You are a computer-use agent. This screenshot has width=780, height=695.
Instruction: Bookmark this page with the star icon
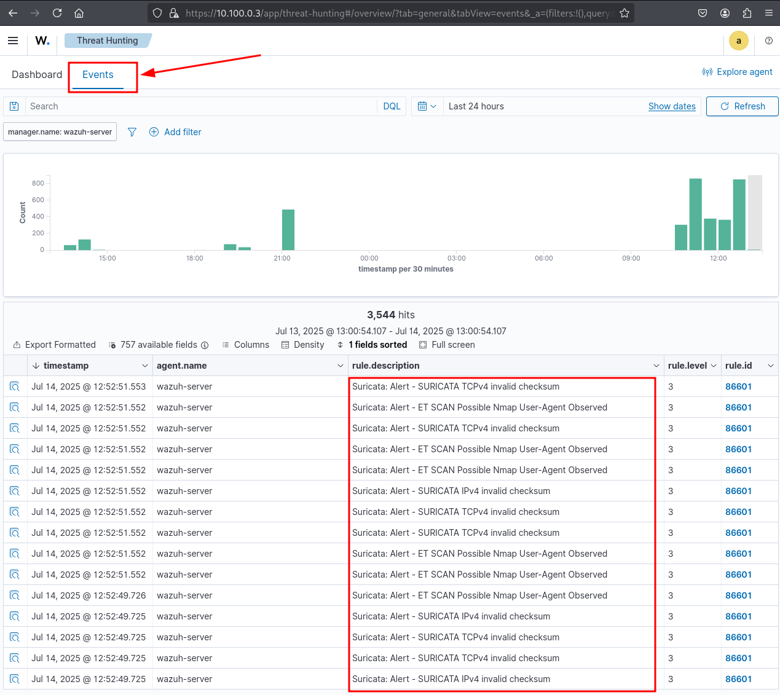624,13
